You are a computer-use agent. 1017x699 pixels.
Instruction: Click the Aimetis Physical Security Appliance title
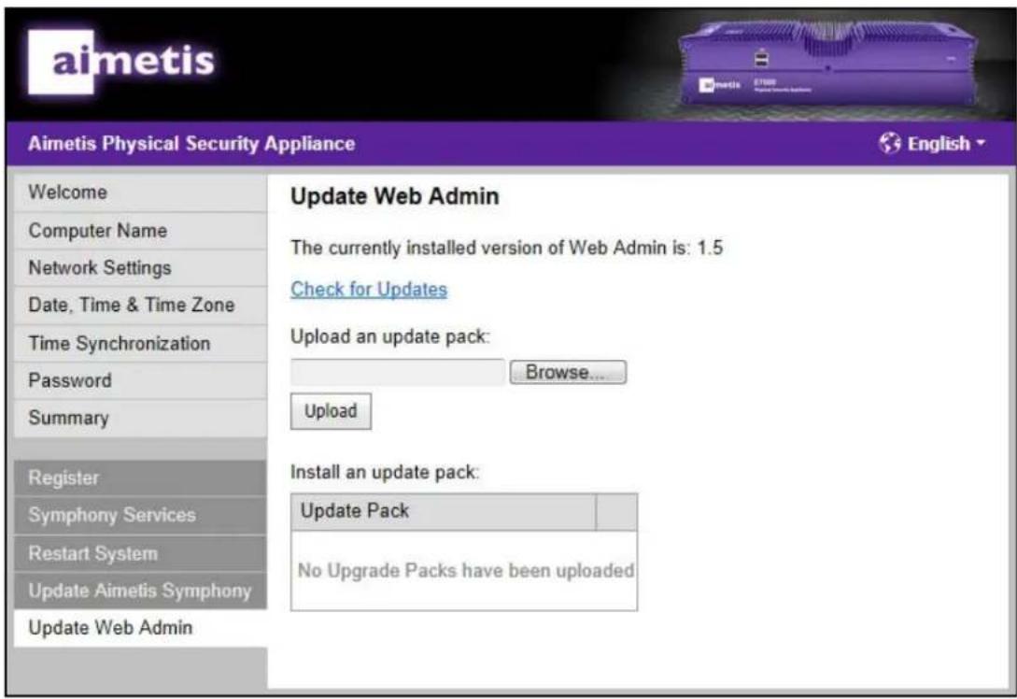[x=191, y=143]
